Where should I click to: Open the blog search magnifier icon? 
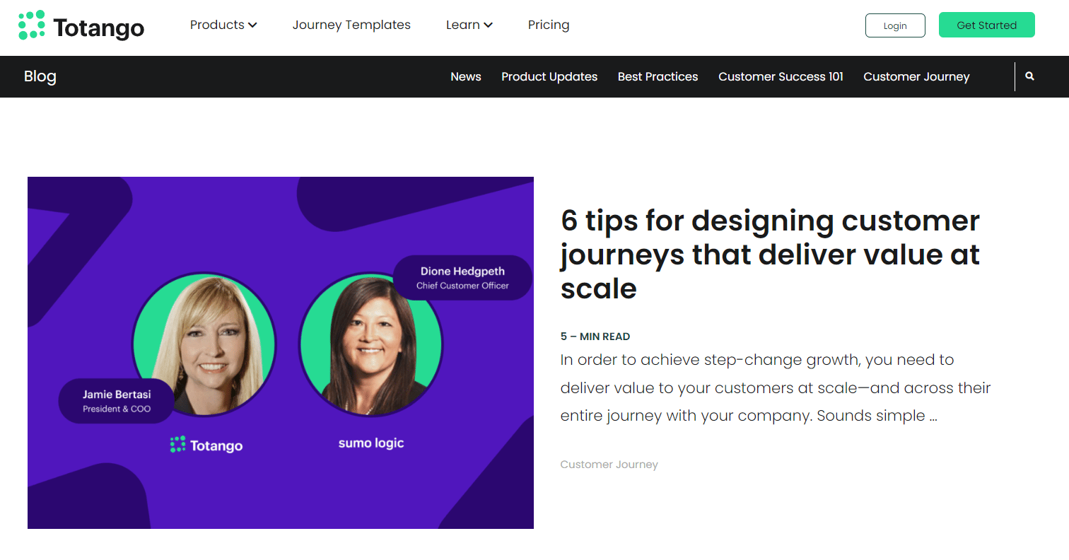(1029, 76)
